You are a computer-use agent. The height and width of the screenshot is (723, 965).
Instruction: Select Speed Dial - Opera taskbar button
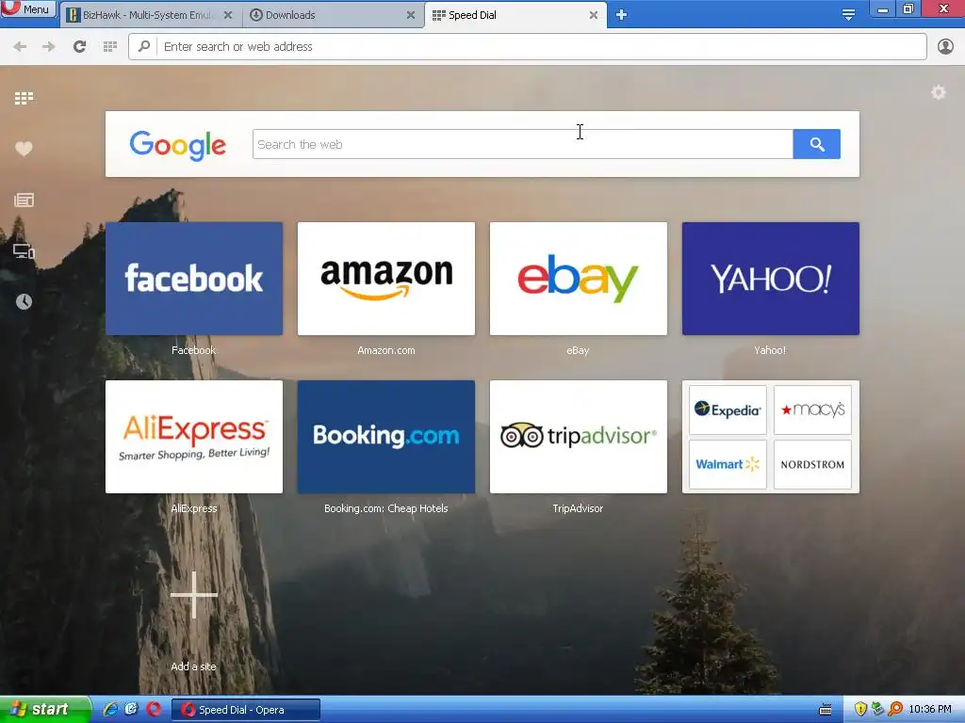(x=246, y=710)
